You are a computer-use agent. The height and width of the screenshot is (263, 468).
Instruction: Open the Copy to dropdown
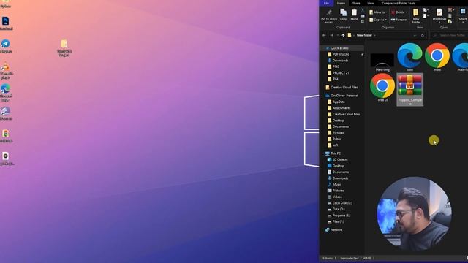click(378, 20)
